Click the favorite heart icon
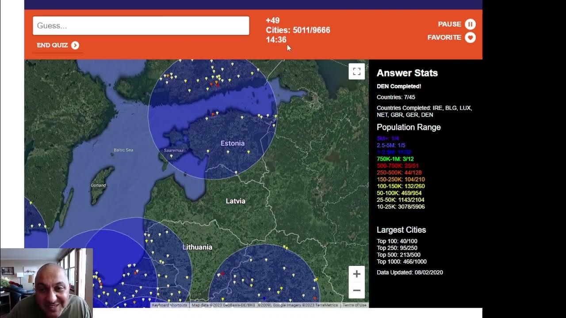Image resolution: width=566 pixels, height=318 pixels. pyautogui.click(x=470, y=38)
